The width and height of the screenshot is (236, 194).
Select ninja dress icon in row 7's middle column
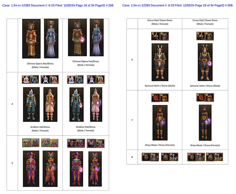[164, 98]
